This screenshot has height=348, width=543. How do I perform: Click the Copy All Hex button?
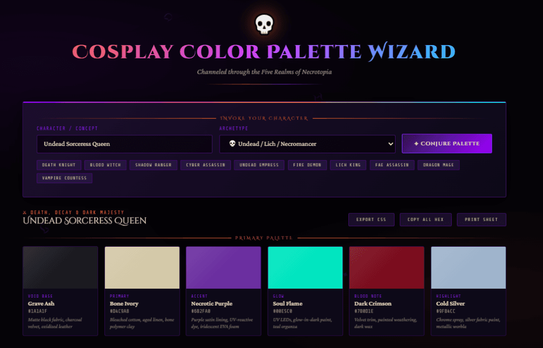pos(425,220)
